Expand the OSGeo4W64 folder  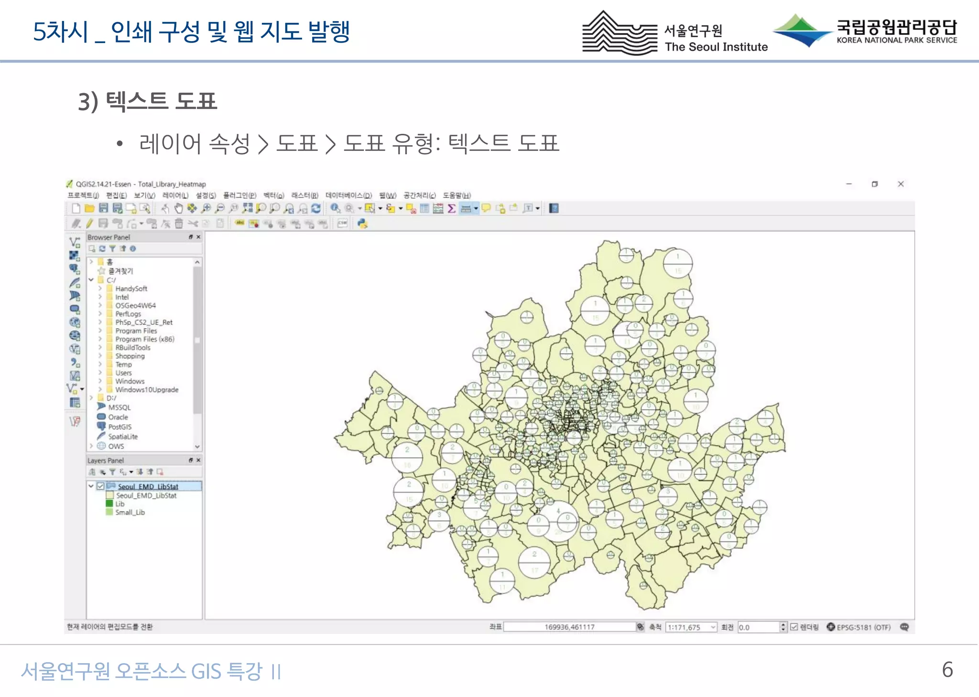pyautogui.click(x=100, y=305)
